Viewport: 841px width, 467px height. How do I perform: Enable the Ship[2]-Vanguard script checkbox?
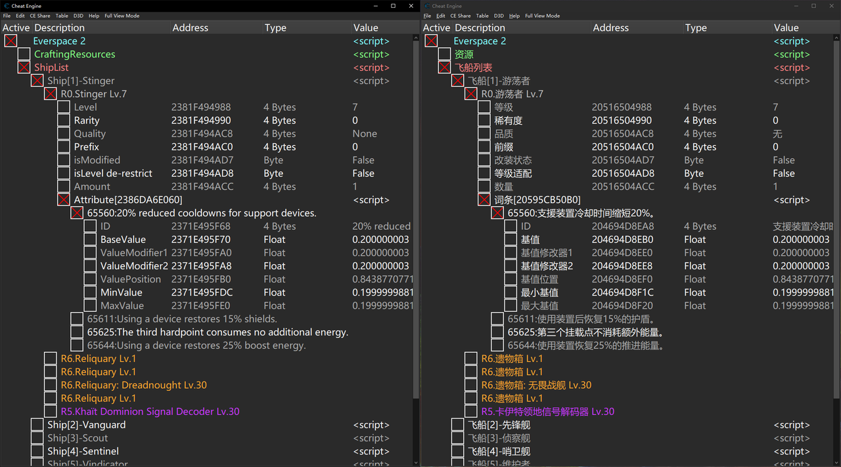click(x=37, y=425)
